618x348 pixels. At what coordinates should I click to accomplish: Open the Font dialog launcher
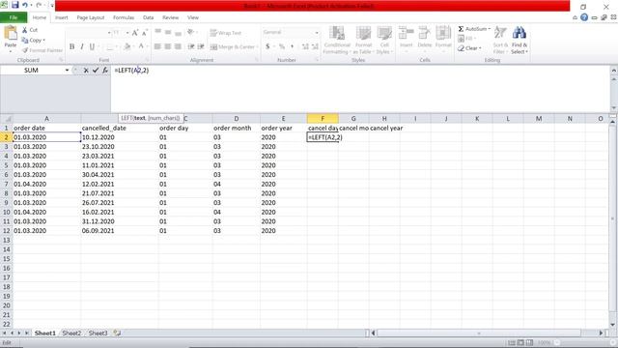[147, 60]
